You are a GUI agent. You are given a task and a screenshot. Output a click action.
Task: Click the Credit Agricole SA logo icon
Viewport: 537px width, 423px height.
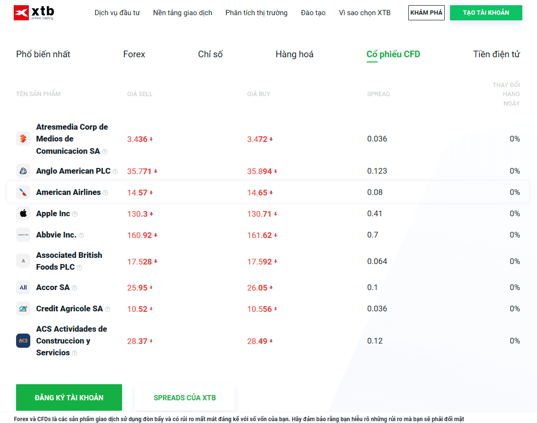point(23,308)
